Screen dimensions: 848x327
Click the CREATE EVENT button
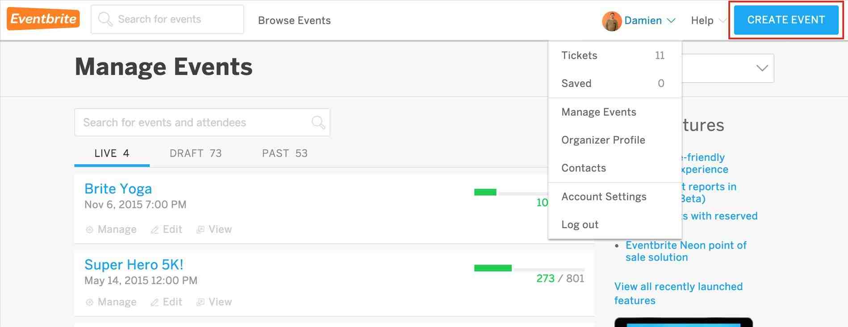pyautogui.click(x=786, y=20)
